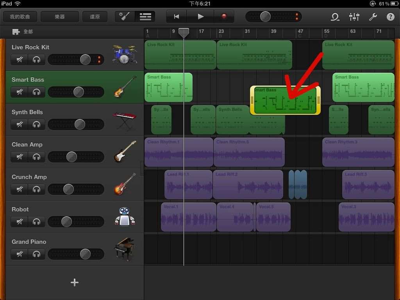Mute the Synth Bells track

click(x=19, y=125)
